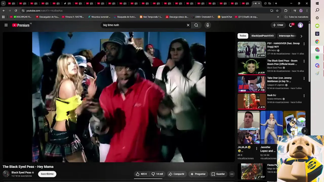Click the Crear button

tap(278, 25)
